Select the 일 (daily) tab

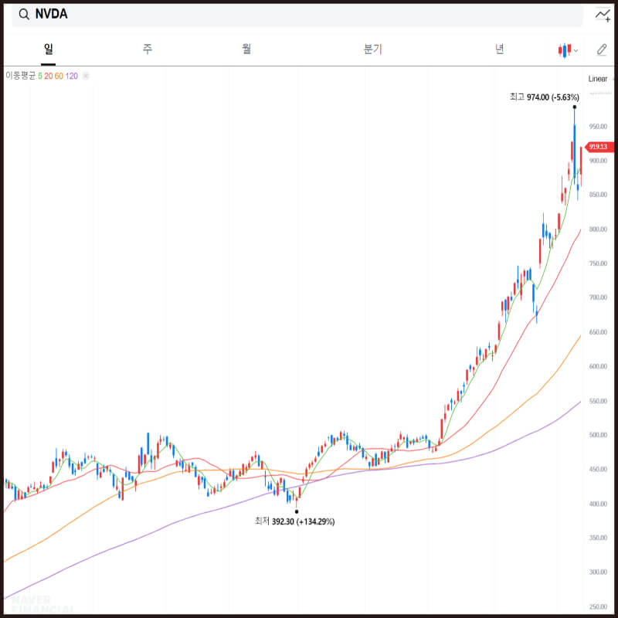48,49
